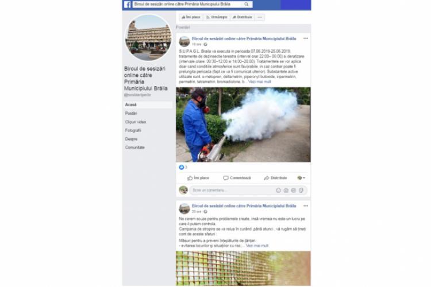Image resolution: width=431 pixels, height=287 pixels.
Task: Expand the comment-as profile selector dropdown
Action: pyautogui.click(x=301, y=178)
